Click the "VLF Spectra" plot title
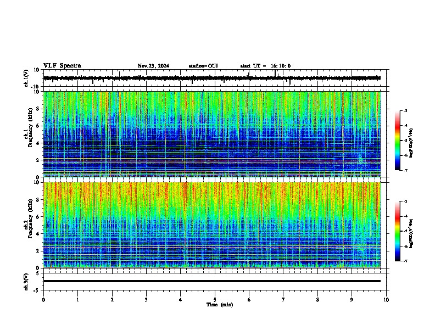Screen dimensions: 435x336 coord(62,66)
